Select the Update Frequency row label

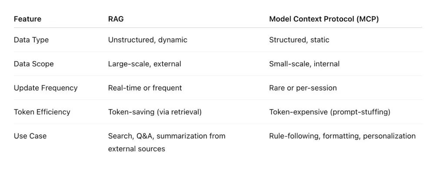pos(46,88)
